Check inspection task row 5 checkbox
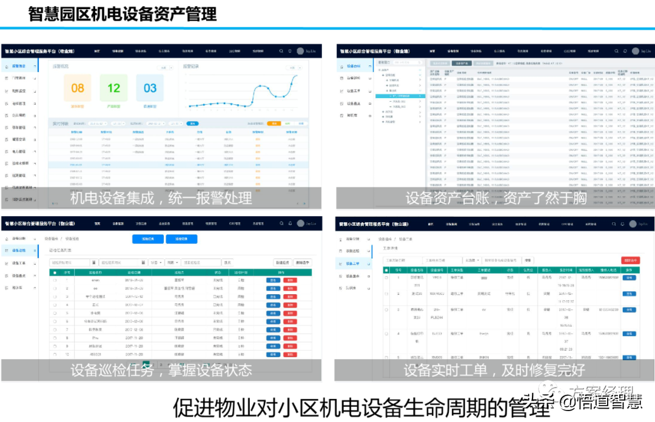655x422 pixels. (55, 313)
